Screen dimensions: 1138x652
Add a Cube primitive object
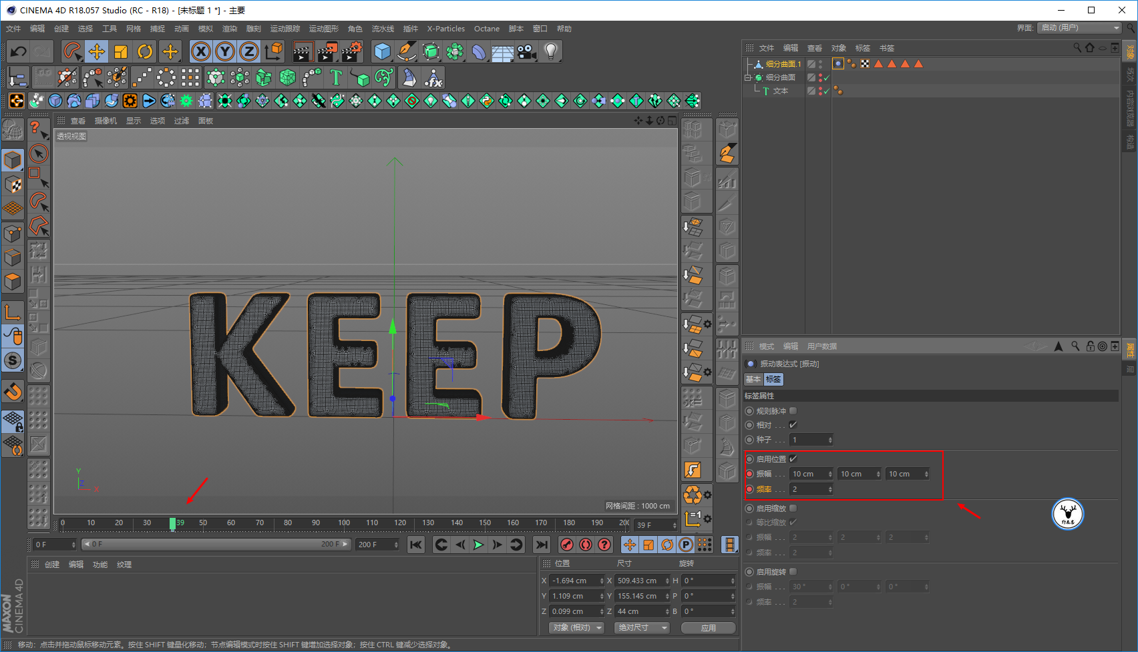point(382,51)
